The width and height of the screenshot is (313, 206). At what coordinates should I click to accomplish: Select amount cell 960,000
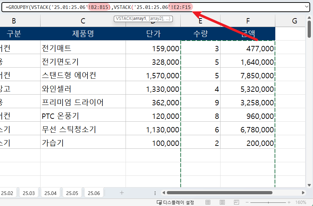tap(248, 115)
